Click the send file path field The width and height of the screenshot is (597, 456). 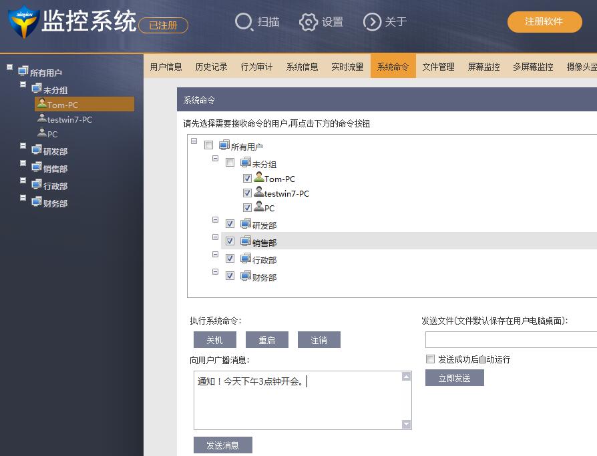tap(511, 340)
